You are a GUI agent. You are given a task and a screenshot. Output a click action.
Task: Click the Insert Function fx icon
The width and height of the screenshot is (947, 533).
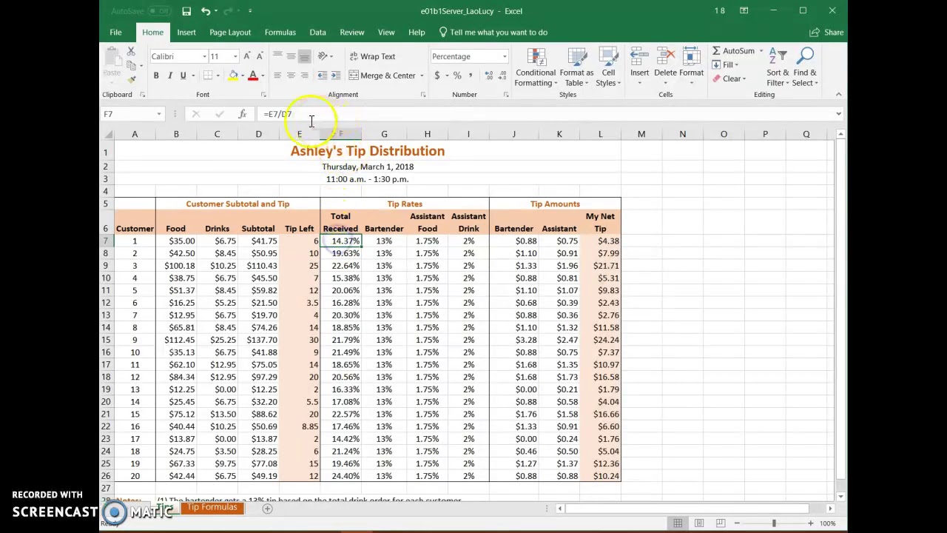(242, 114)
